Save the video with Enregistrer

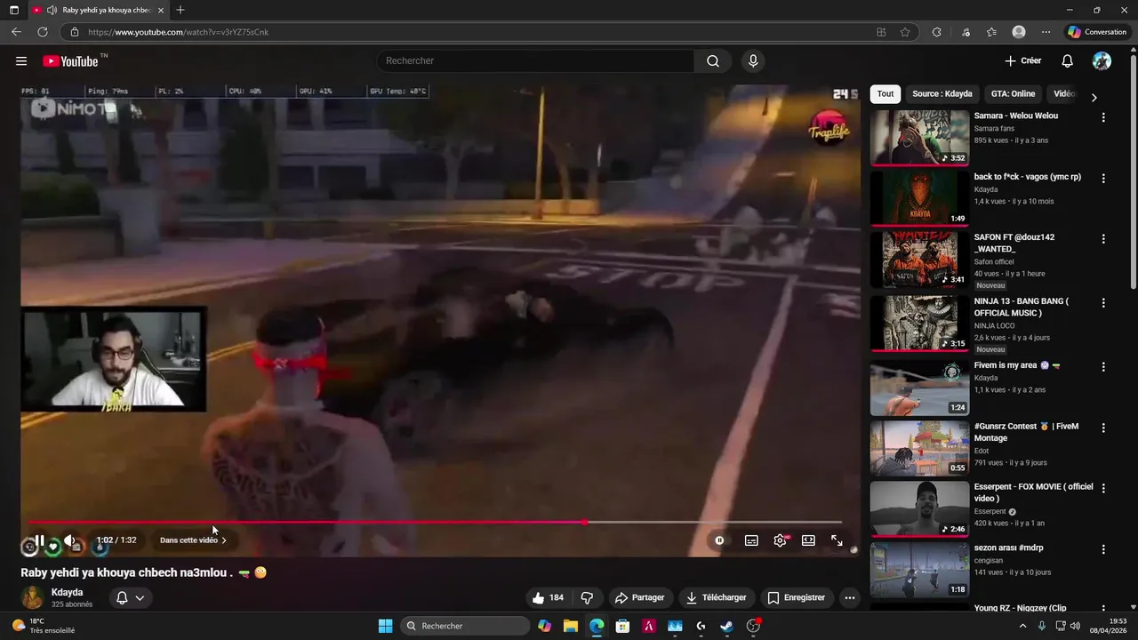(797, 597)
